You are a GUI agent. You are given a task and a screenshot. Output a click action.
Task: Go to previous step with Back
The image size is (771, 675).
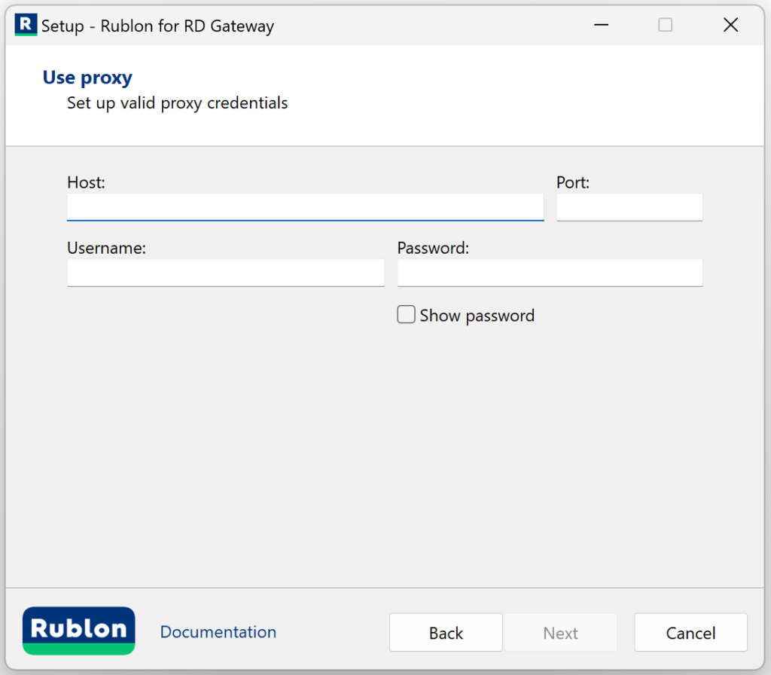pyautogui.click(x=446, y=633)
